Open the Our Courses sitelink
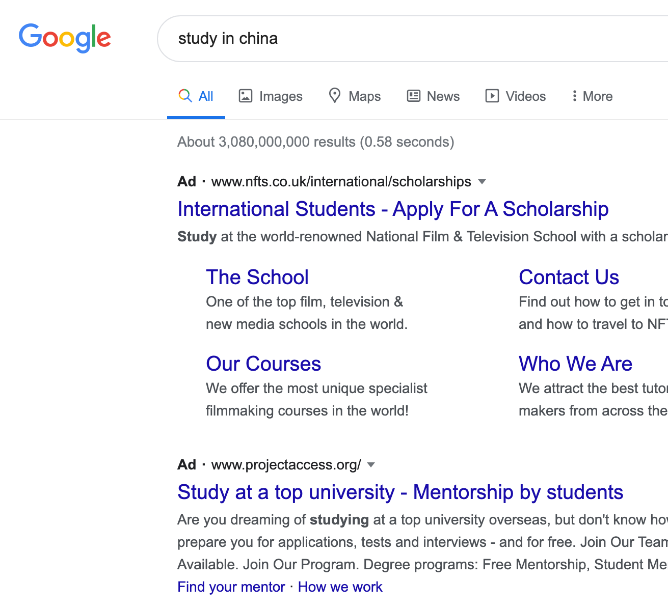Screen dimensions: 668x609 point(263,364)
